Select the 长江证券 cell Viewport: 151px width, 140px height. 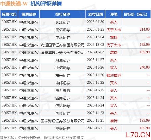tap(63, 22)
